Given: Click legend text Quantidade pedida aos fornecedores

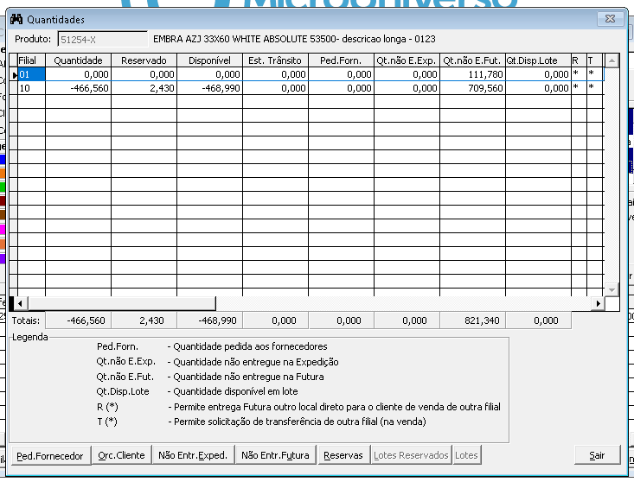Looking at the screenshot, I should point(250,346).
